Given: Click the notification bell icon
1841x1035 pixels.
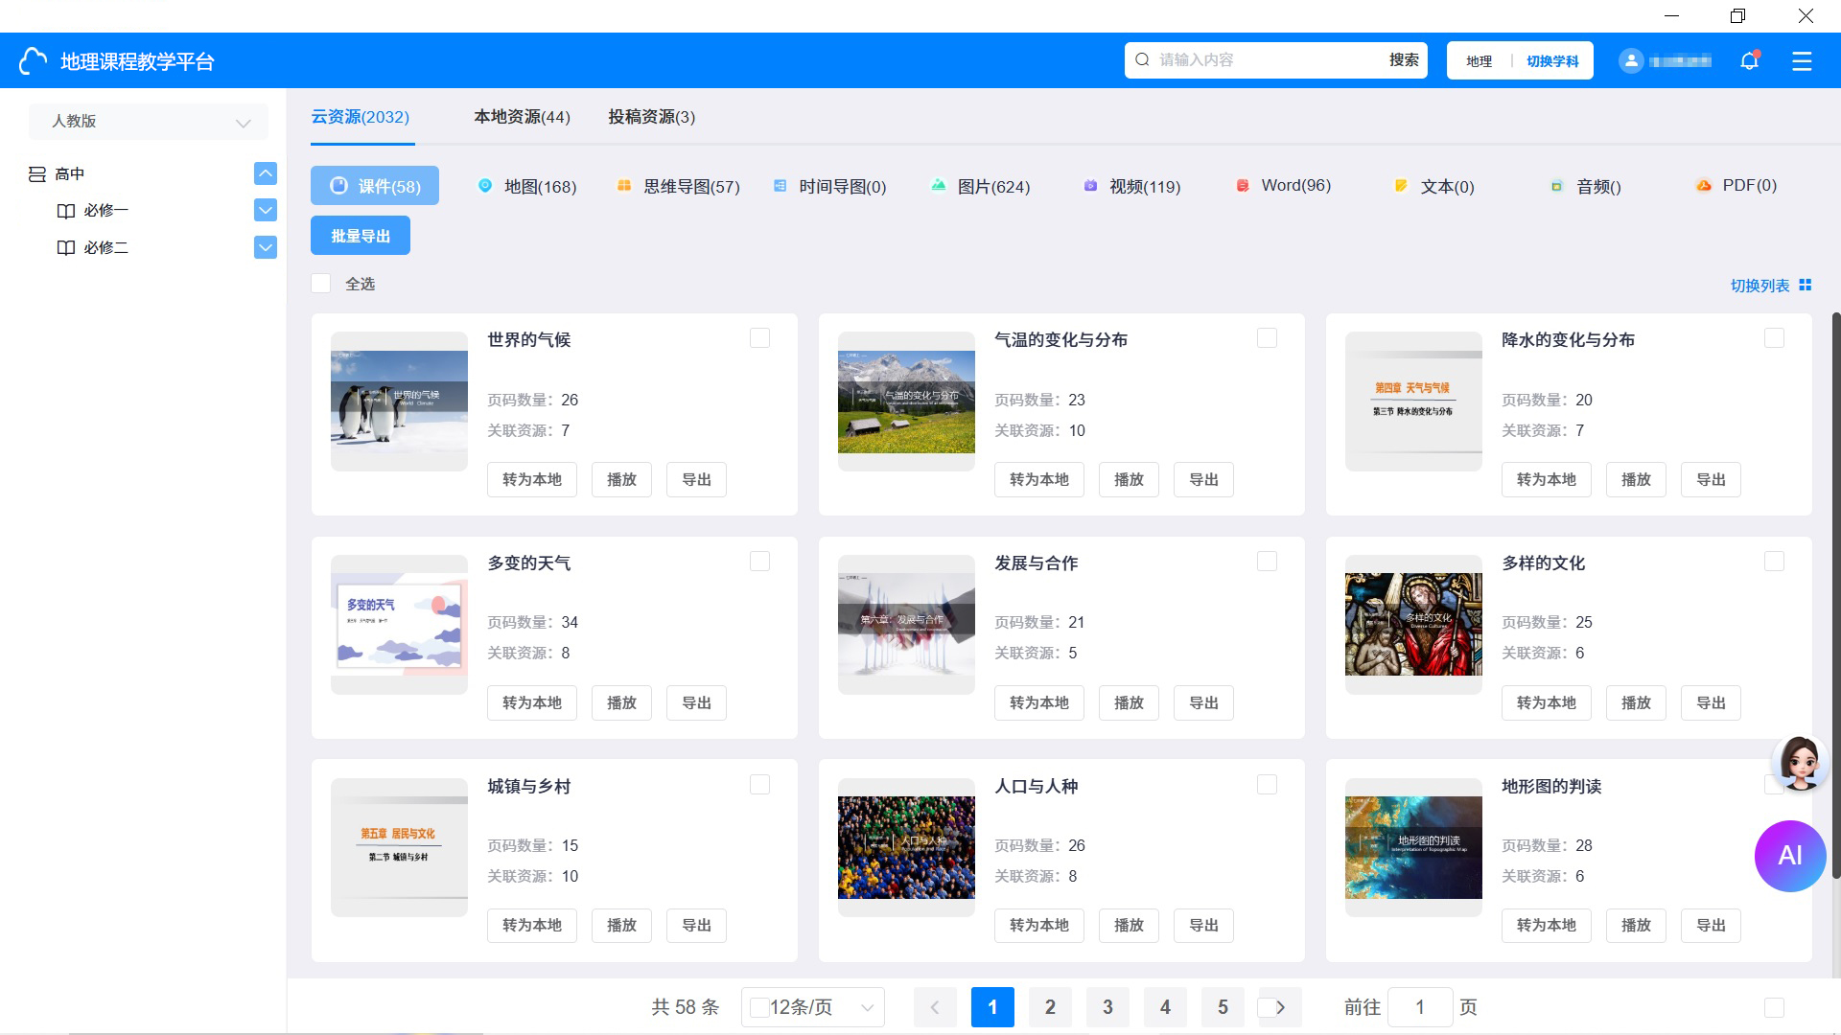Looking at the screenshot, I should pyautogui.click(x=1749, y=61).
